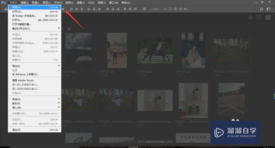This screenshot has height=148, width=275.
Task: Open the start screen settings gear
Action: tap(251, 17)
